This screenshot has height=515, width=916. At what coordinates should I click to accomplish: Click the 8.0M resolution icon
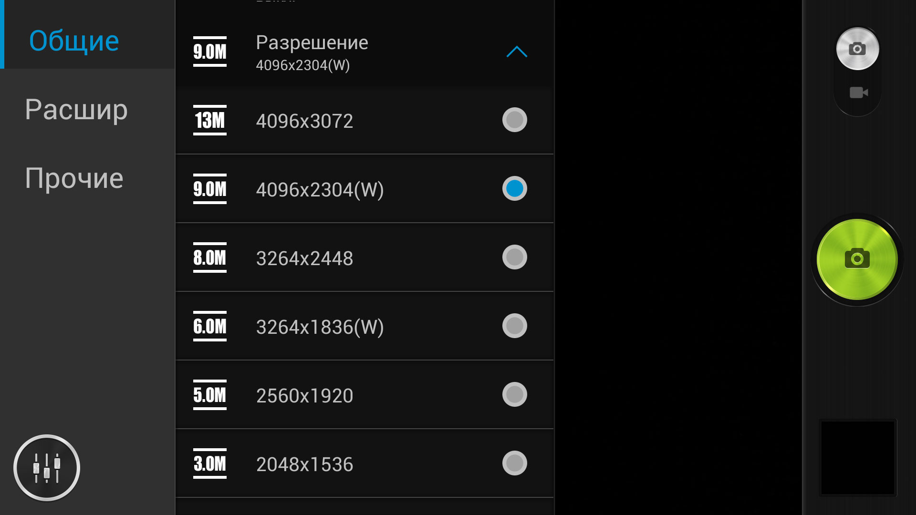tap(210, 257)
